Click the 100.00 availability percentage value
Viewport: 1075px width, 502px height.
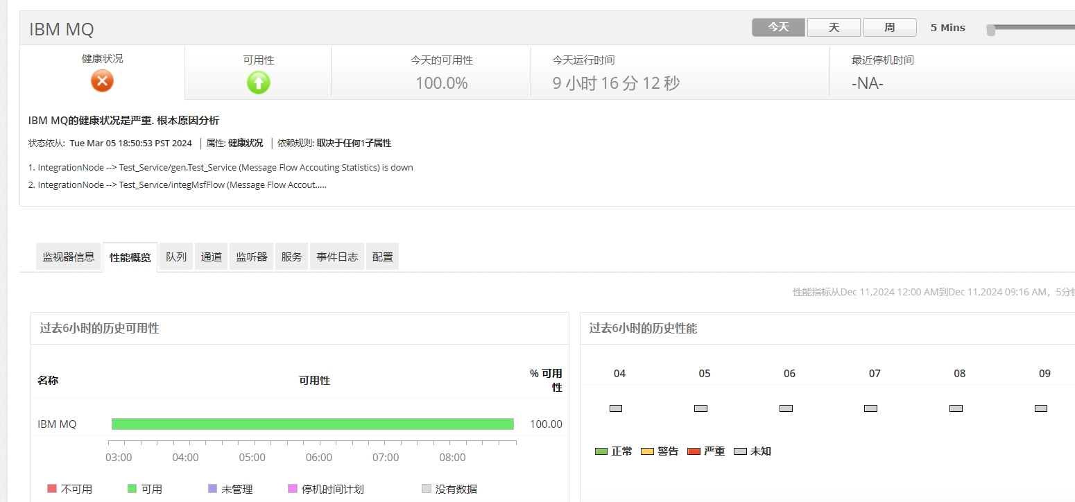(546, 424)
